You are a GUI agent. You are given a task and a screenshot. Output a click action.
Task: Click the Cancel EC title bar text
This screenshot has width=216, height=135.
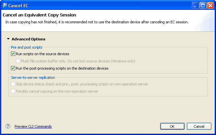[18, 6]
